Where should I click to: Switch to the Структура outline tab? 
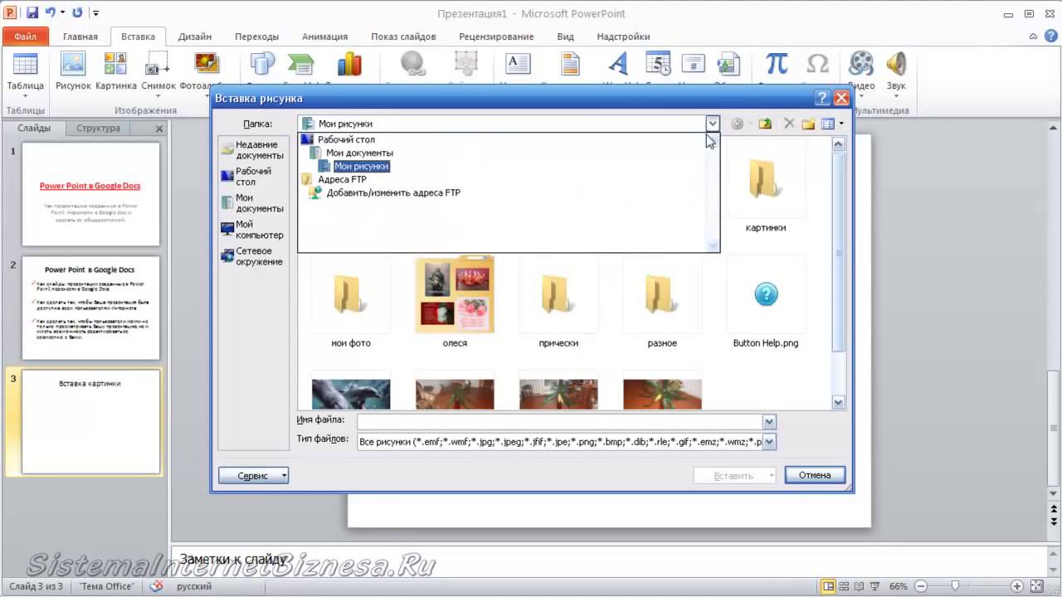[x=98, y=129]
